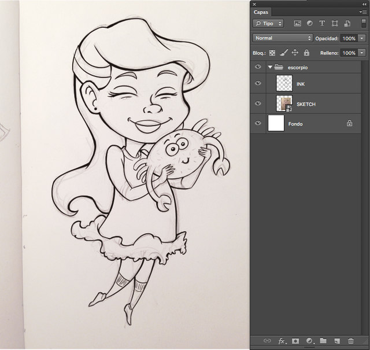
Task: Lock transparent pixels checkerboard icon
Action: (272, 53)
